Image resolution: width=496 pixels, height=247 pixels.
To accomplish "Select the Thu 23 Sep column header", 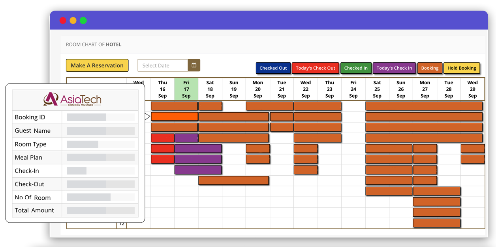I will tap(329, 89).
